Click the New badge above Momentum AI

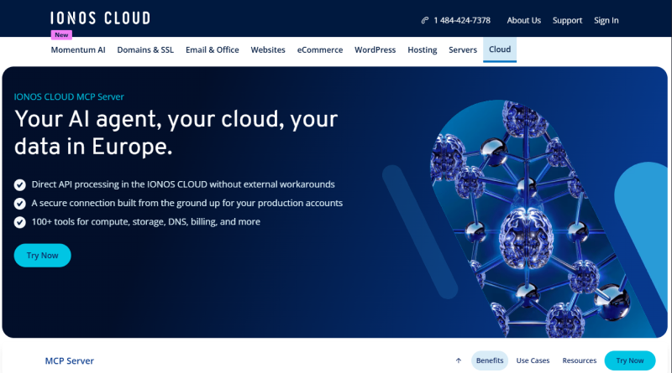(x=61, y=34)
